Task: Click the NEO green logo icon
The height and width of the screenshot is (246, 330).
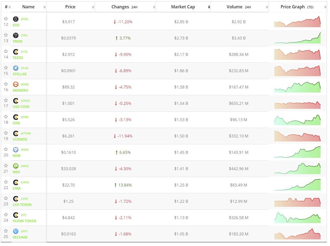Action: pos(16,166)
